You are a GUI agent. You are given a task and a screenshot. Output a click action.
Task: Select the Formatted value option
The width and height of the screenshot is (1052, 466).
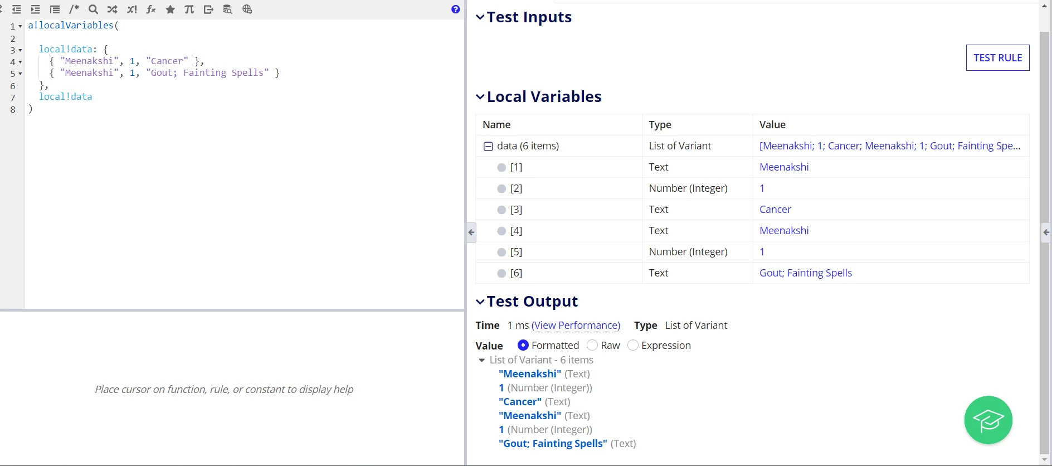pos(523,345)
